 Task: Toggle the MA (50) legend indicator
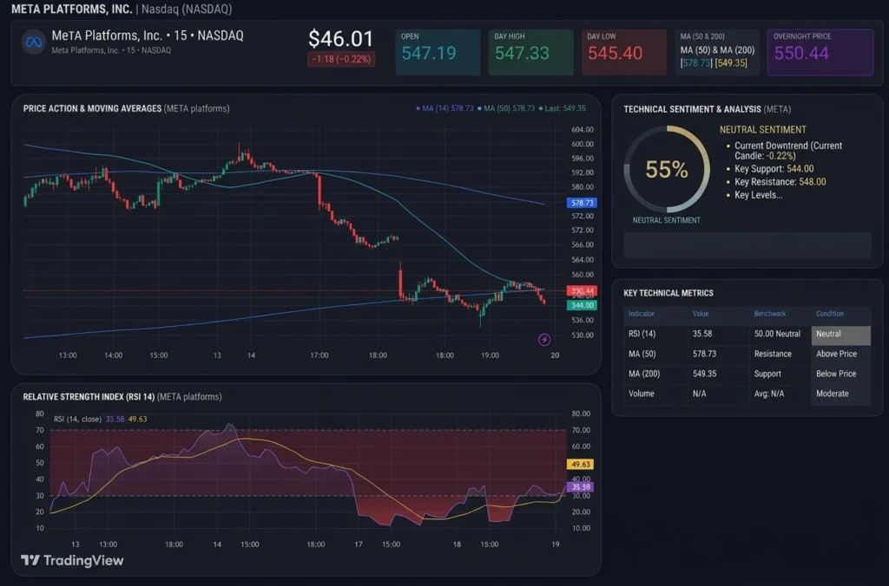(506, 108)
